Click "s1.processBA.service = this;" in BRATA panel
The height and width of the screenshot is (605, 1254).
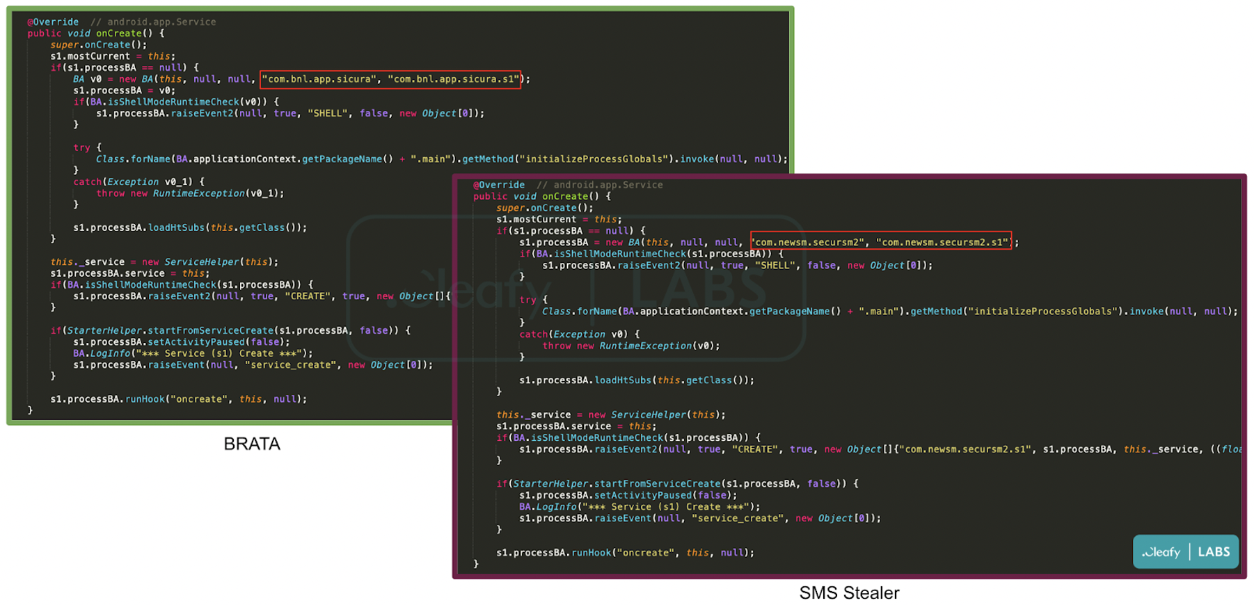(x=130, y=273)
